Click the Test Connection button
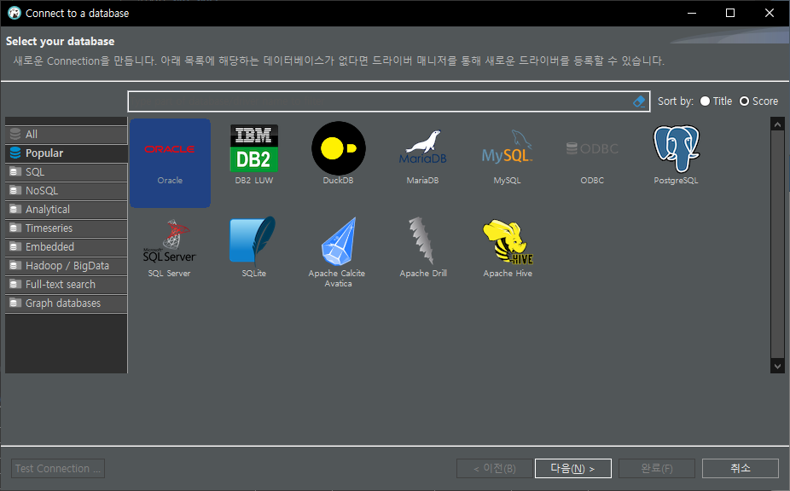Image resolution: width=790 pixels, height=491 pixels. 58,468
